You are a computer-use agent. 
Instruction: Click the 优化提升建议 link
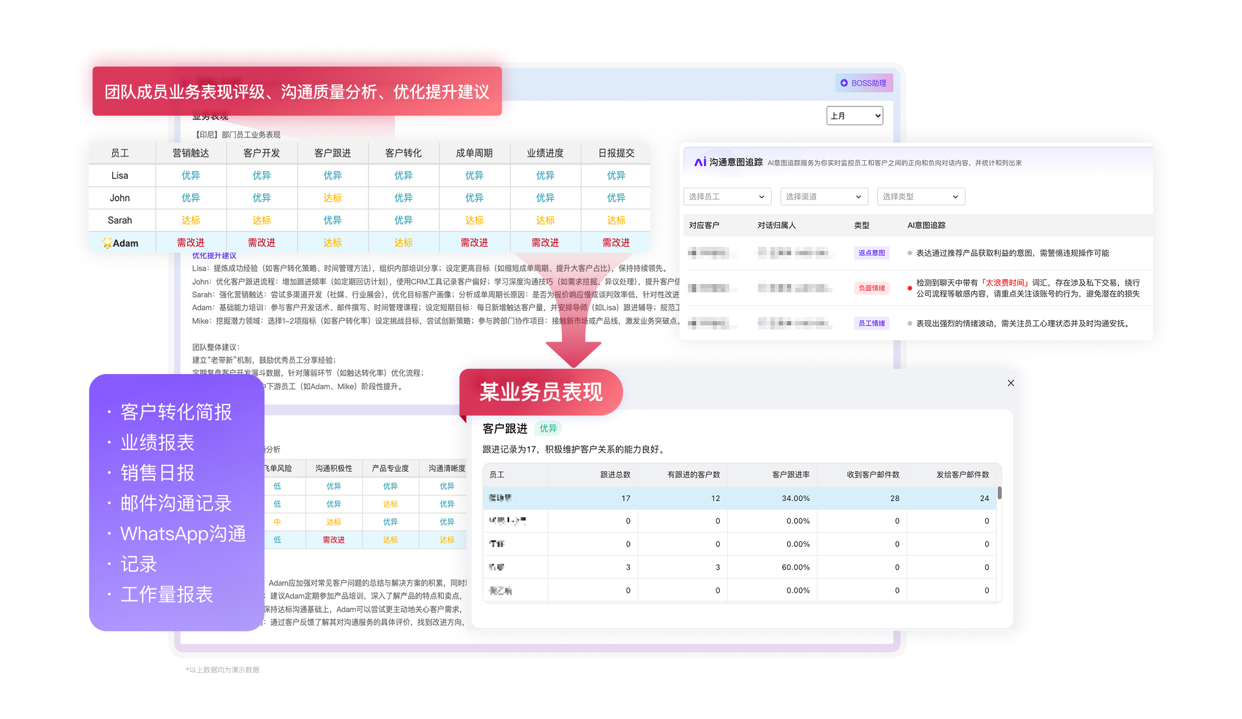[214, 255]
